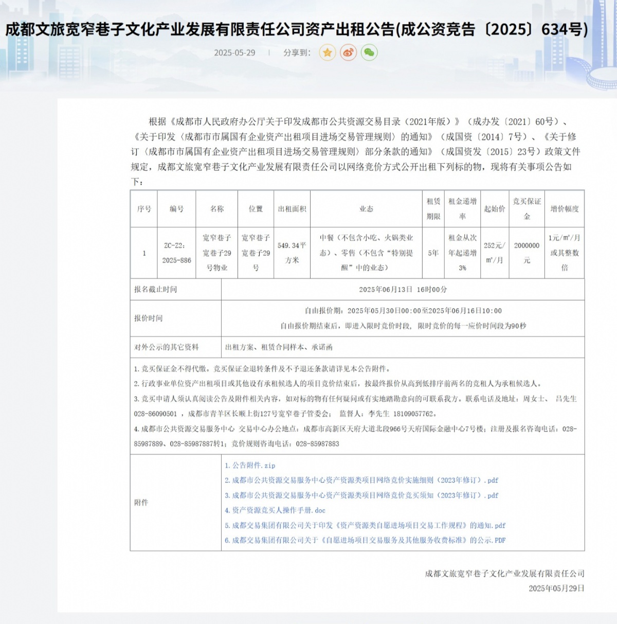Share this announcement to WeChat
Viewport: 617px width, 624px height.
(369, 52)
